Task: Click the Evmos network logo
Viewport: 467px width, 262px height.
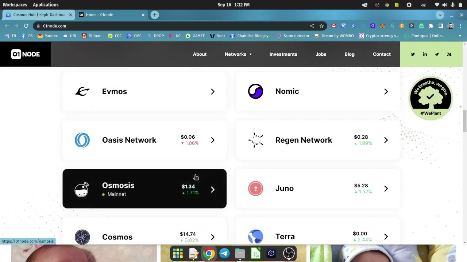Action: tap(82, 91)
